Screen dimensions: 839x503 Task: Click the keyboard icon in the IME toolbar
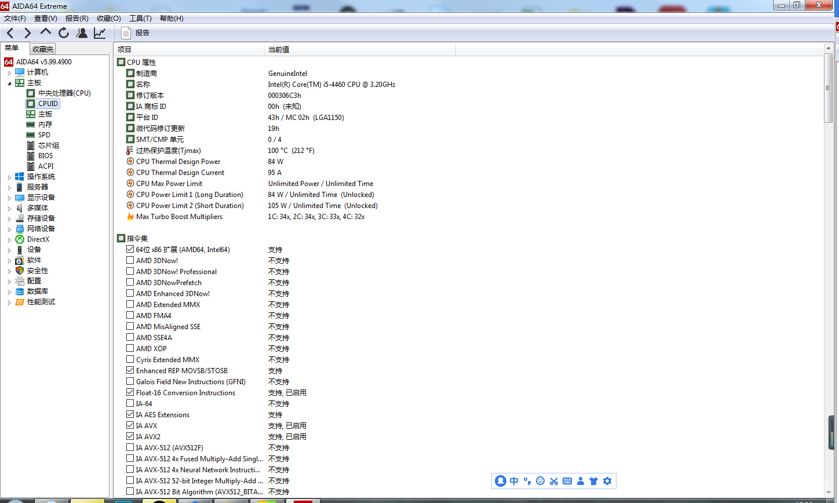[x=567, y=481]
